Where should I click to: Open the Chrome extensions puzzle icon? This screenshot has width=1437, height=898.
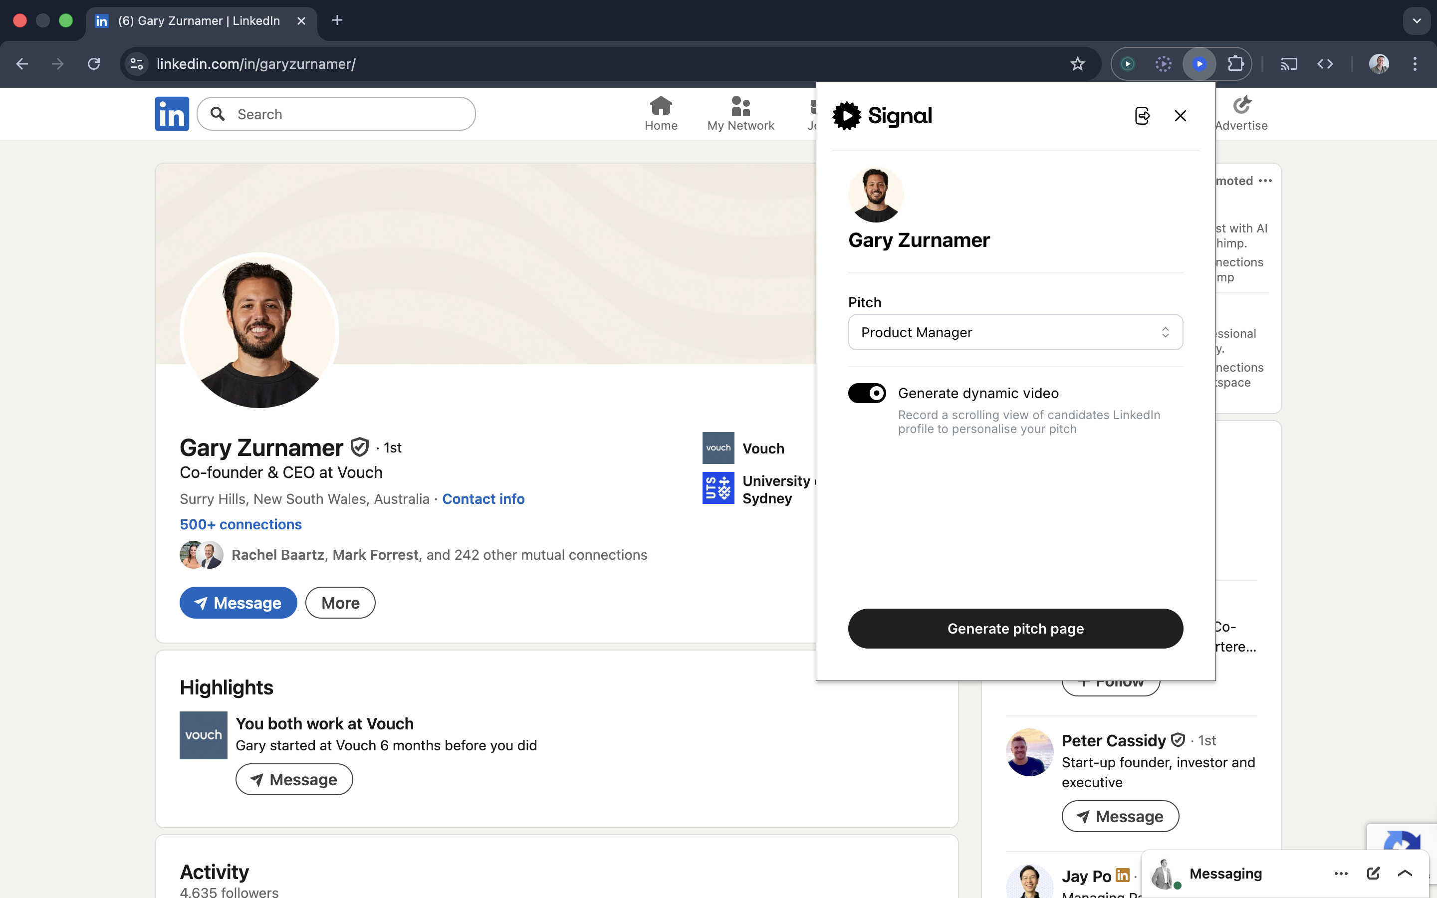pyautogui.click(x=1235, y=64)
